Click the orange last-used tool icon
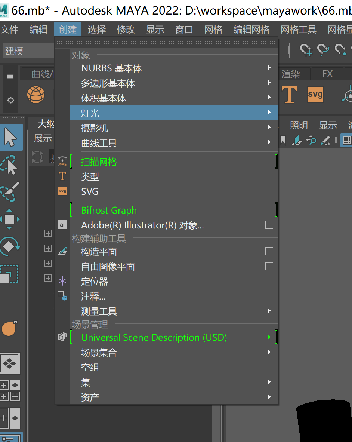 click(9, 329)
